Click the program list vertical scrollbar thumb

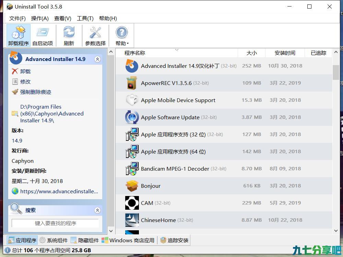pos(336,72)
